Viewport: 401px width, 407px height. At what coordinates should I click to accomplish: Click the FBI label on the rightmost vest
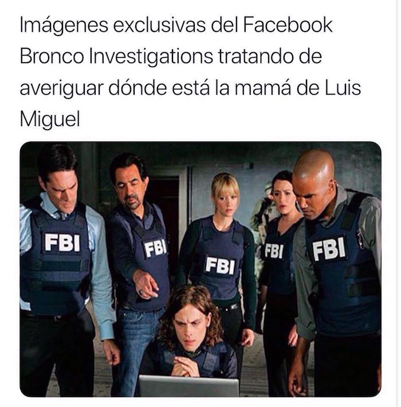329,249
